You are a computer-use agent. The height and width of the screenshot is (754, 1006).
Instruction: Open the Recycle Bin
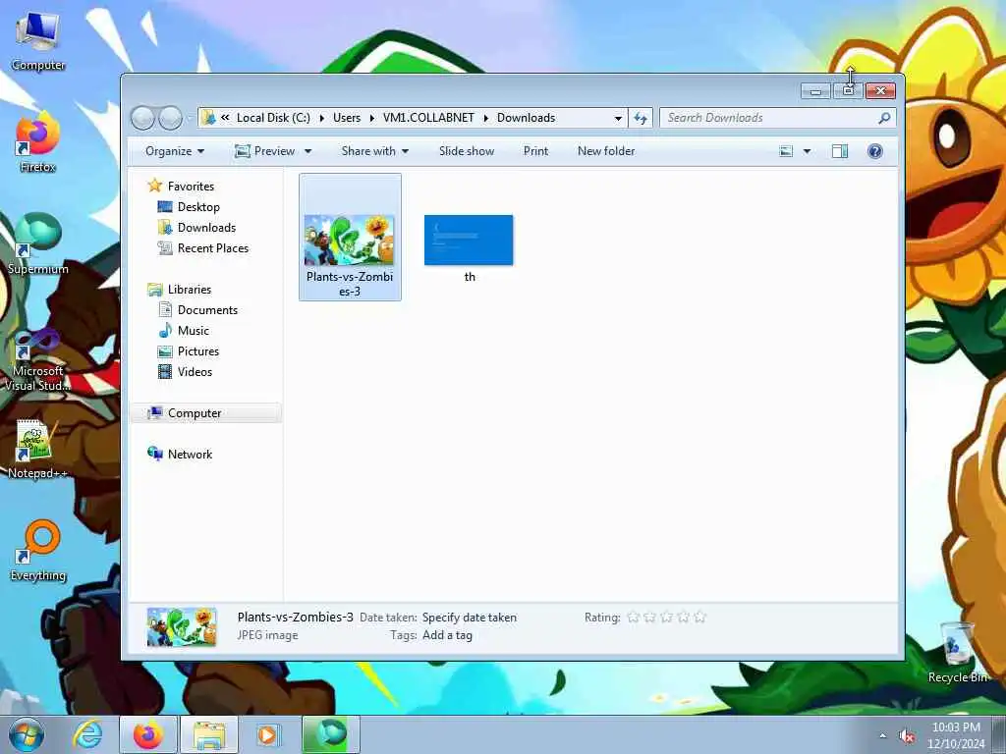click(957, 653)
